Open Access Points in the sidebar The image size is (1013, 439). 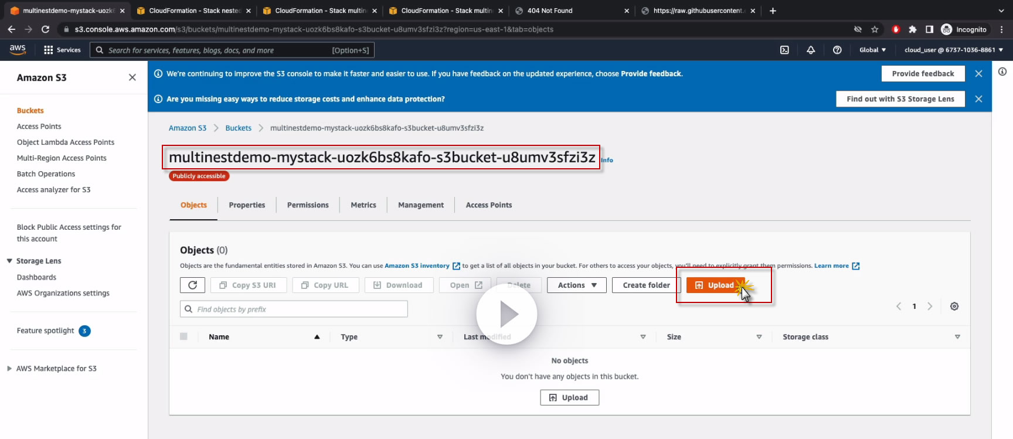[x=39, y=127]
